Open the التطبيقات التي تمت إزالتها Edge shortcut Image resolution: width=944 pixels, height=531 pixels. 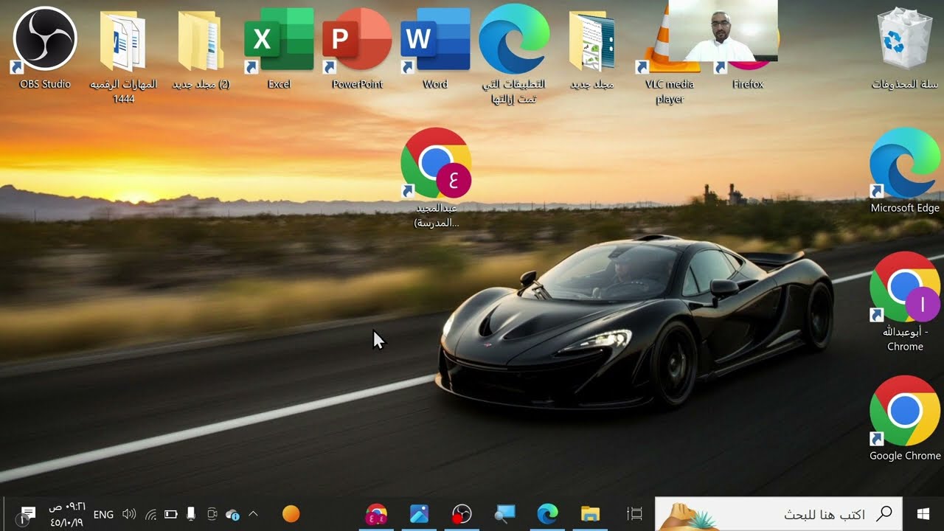[x=514, y=55]
